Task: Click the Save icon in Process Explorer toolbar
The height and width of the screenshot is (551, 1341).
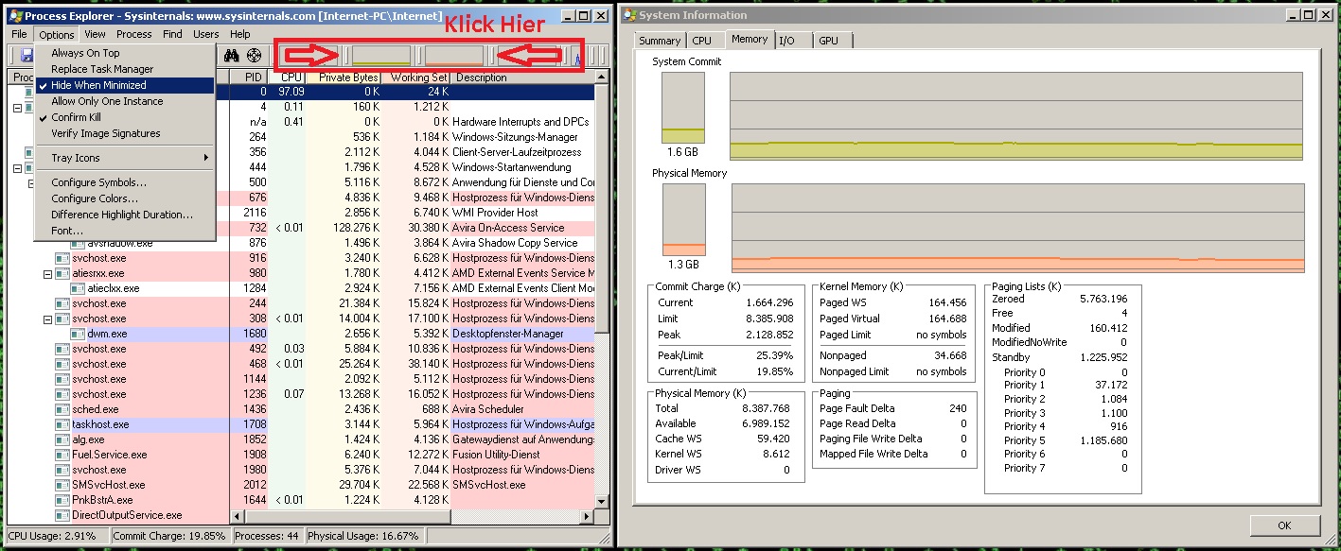Action: pyautogui.click(x=26, y=56)
